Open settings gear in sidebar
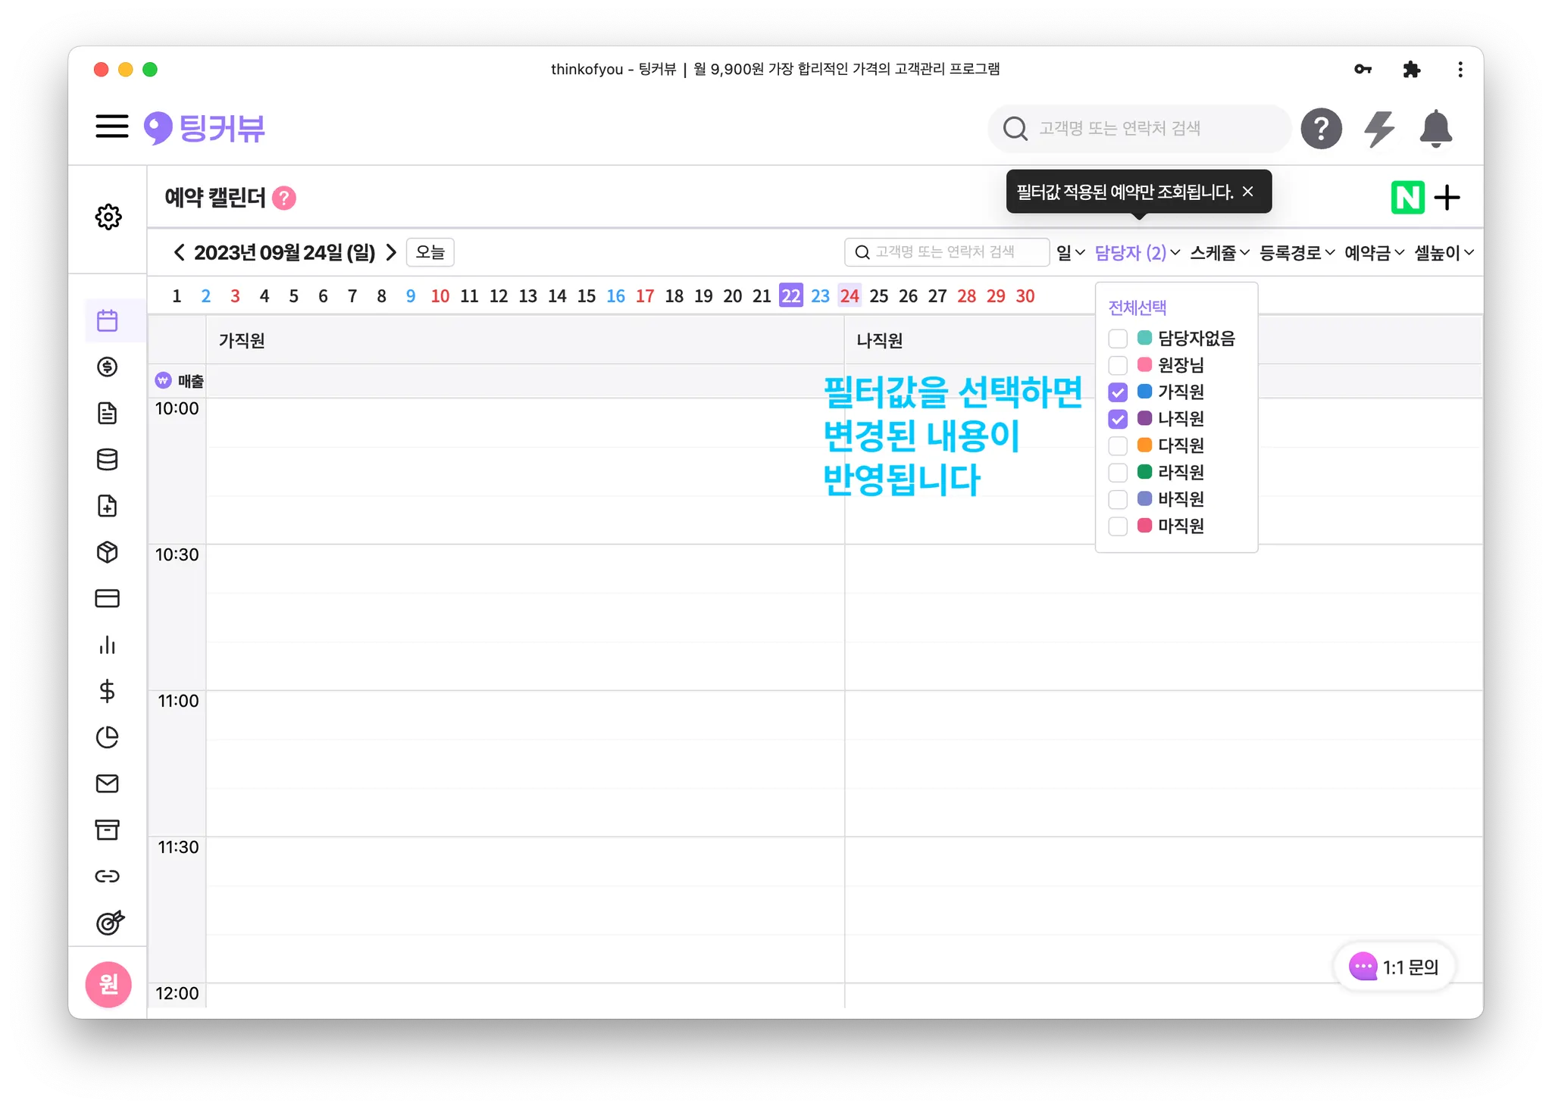The width and height of the screenshot is (1552, 1109). coord(108,217)
